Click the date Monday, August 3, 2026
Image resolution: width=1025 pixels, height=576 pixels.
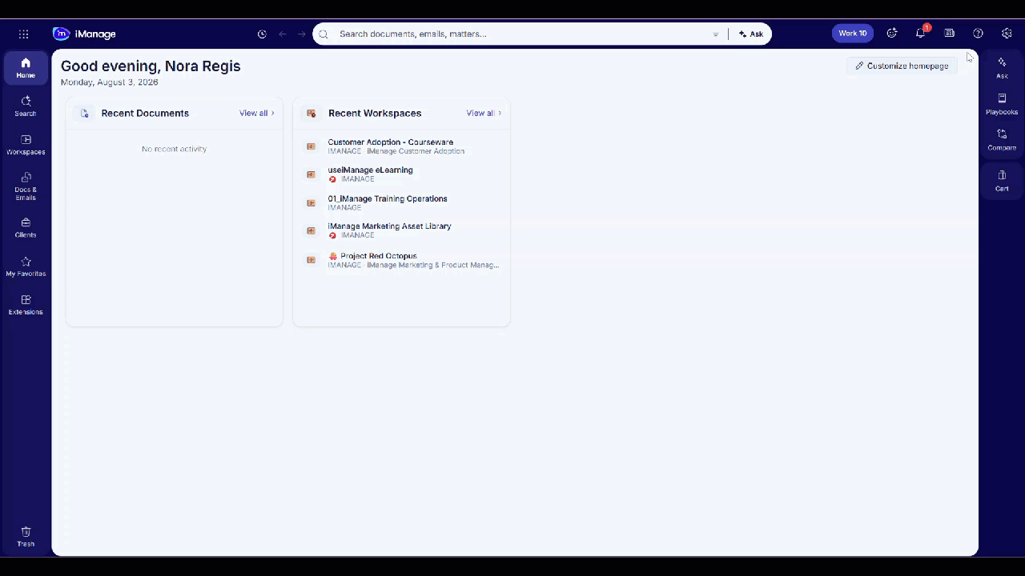coord(110,82)
